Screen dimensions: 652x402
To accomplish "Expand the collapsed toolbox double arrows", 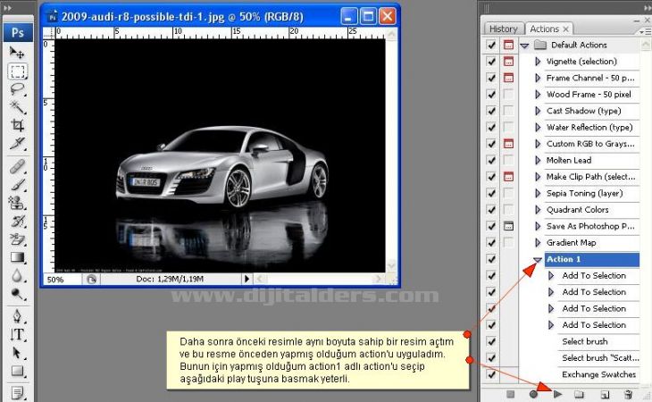I will coord(7,8).
